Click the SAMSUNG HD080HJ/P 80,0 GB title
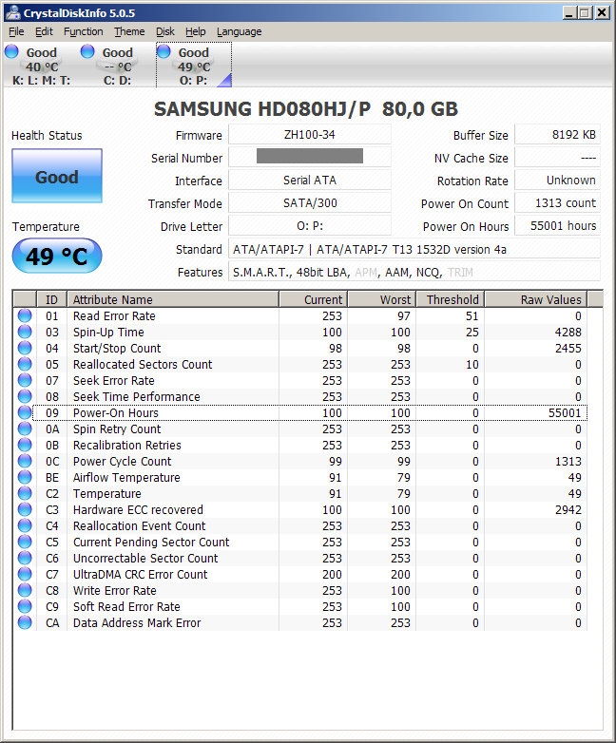Screen dimensions: 616x743 pos(306,109)
